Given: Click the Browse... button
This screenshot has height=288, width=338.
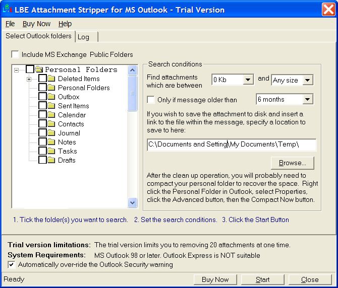Looking at the screenshot, I should coord(292,163).
